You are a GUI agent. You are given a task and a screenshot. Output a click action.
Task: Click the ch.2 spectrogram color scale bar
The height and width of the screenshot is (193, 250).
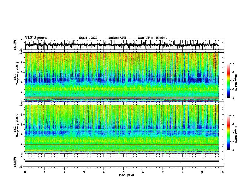pyautogui.click(x=229, y=133)
